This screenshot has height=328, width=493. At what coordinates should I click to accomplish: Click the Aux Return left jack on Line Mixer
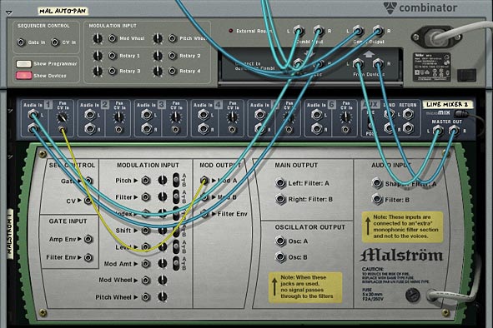click(x=408, y=114)
